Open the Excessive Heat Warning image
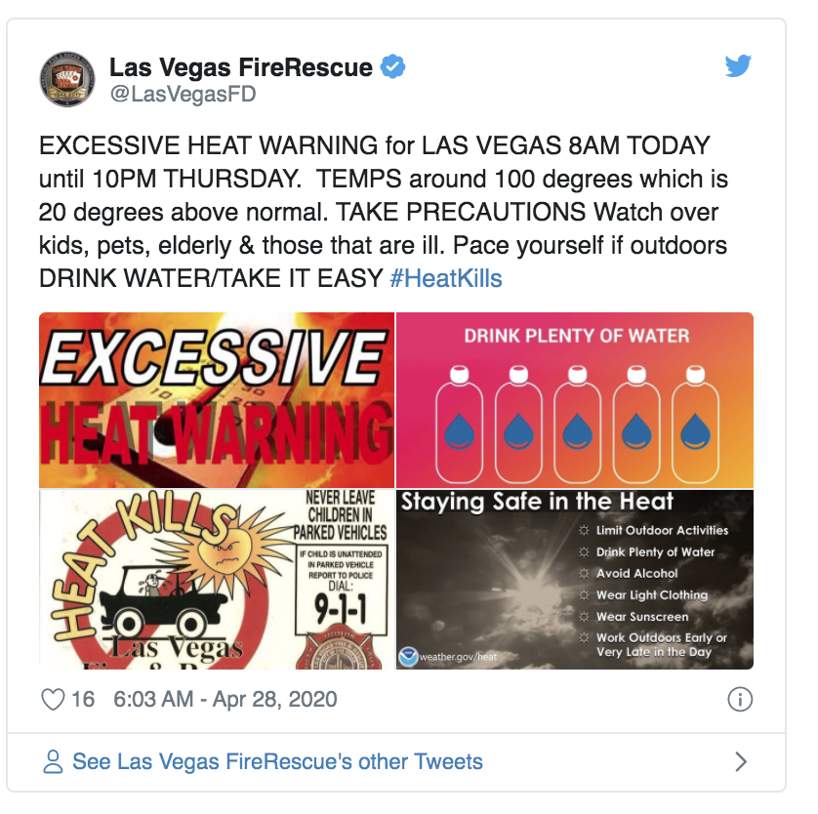818x814 pixels. coord(217,400)
